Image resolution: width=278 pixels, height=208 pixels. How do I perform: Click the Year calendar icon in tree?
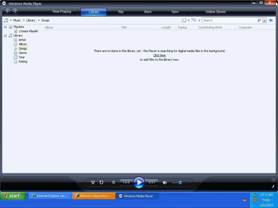point(15,57)
